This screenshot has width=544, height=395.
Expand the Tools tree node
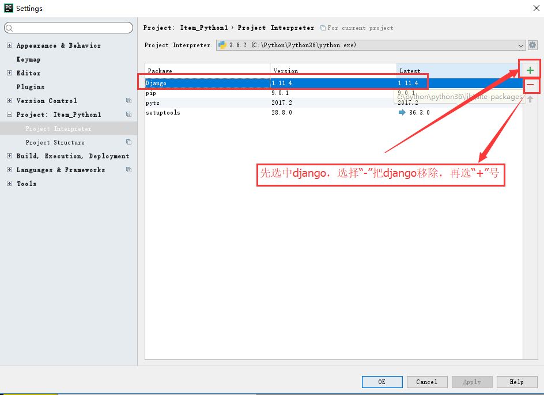point(9,184)
